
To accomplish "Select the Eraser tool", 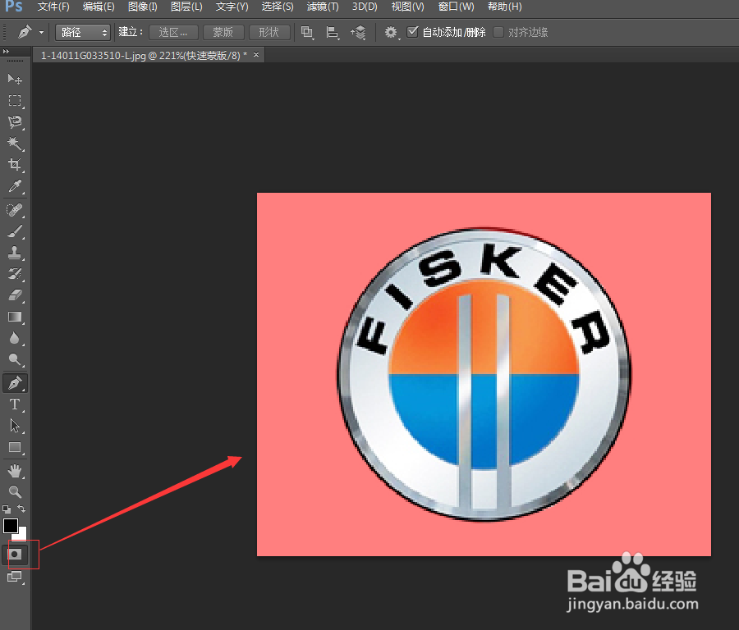I will click(15, 295).
